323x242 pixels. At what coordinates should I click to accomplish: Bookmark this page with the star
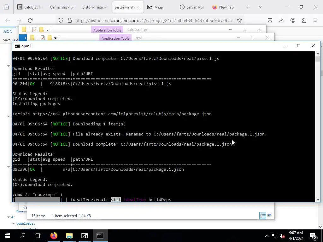coord(239,20)
